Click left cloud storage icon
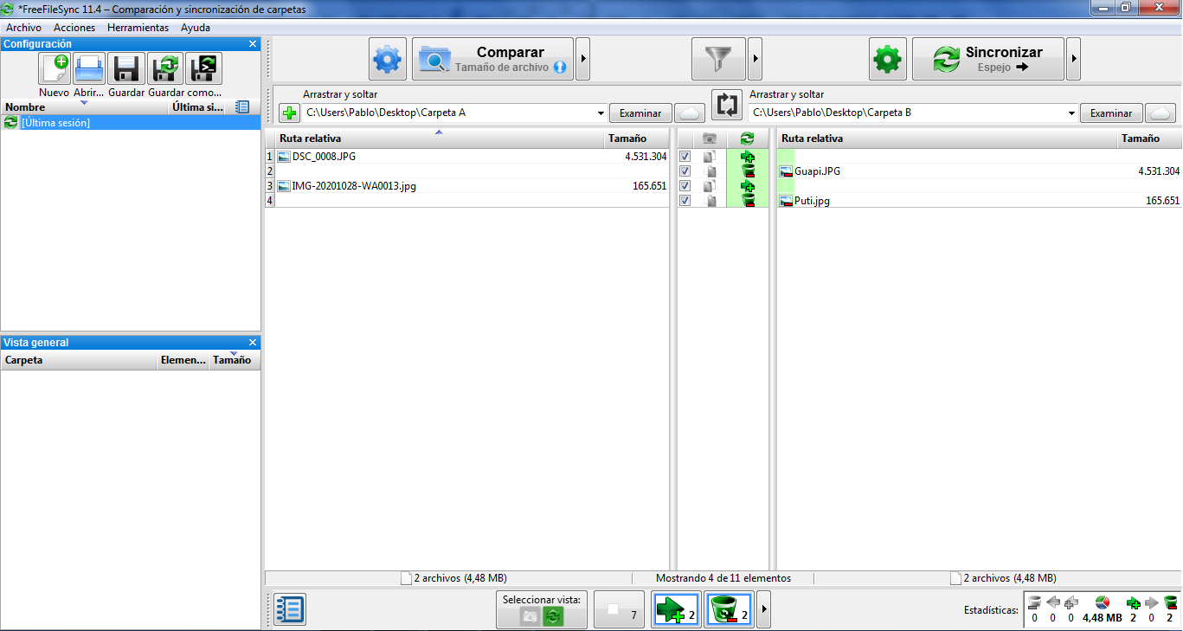This screenshot has height=631, width=1183. click(690, 113)
